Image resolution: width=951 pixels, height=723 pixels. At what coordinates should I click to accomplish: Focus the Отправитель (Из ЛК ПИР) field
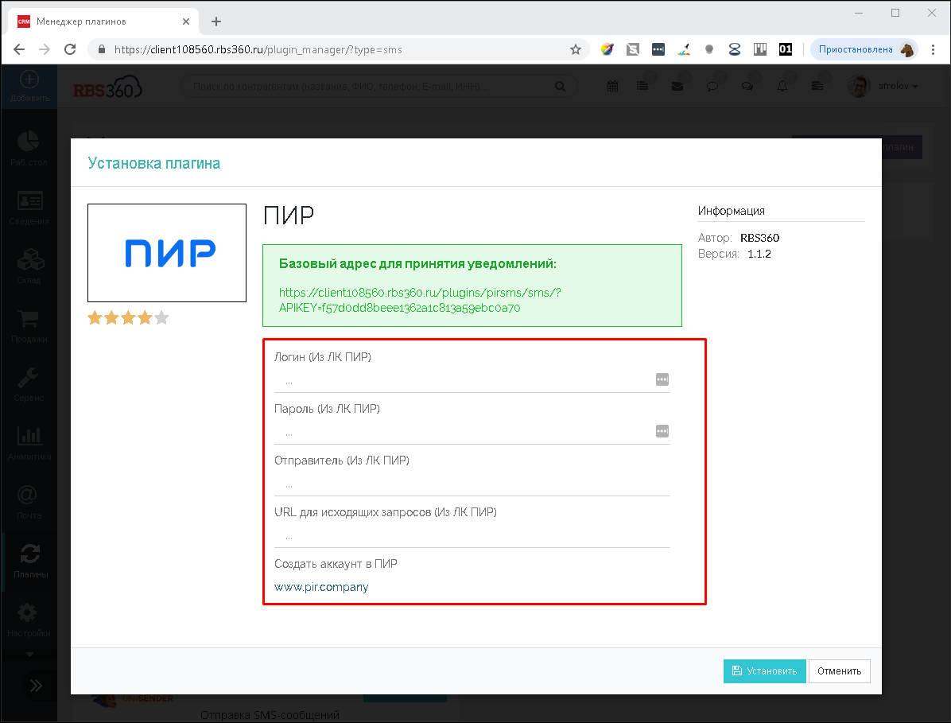point(472,484)
